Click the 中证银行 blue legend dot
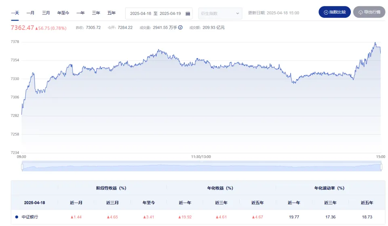 click(x=17, y=217)
